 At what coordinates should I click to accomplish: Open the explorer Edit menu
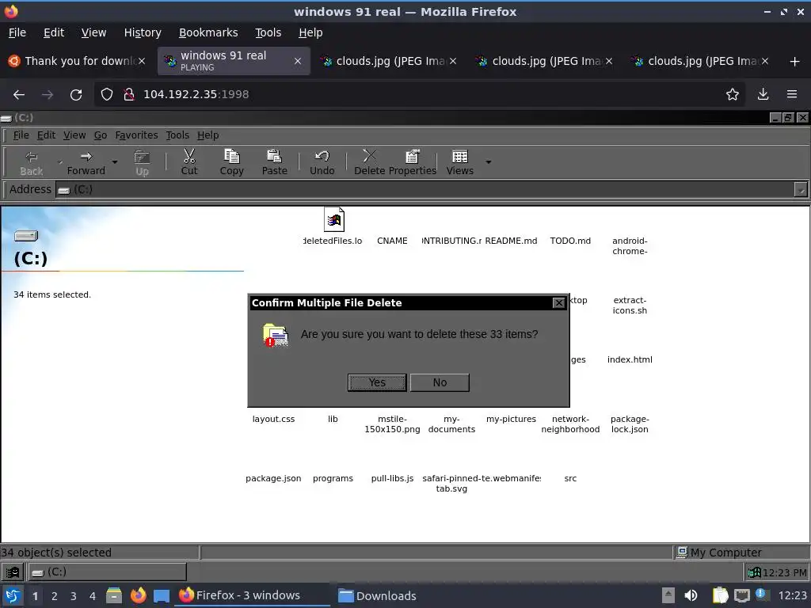coord(46,135)
